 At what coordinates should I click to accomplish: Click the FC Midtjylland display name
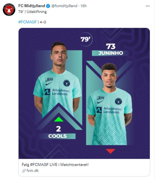click(32, 6)
